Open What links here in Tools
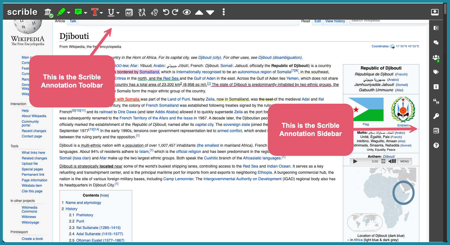Viewport: 450px width, 245px height. click(x=33, y=153)
